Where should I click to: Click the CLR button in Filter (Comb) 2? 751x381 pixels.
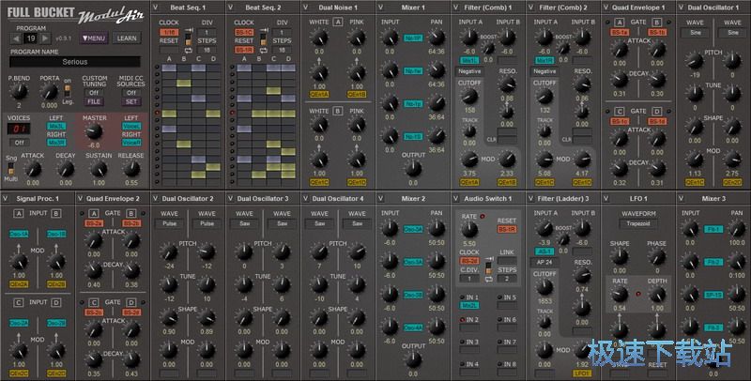coord(582,140)
